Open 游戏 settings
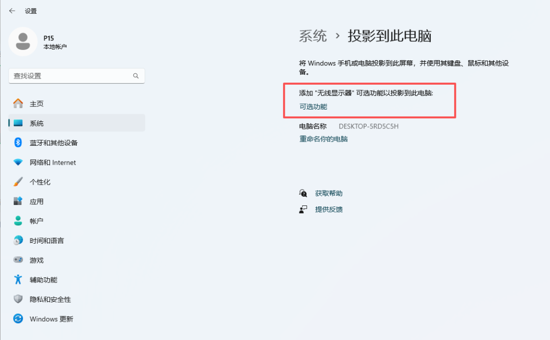 point(76,260)
